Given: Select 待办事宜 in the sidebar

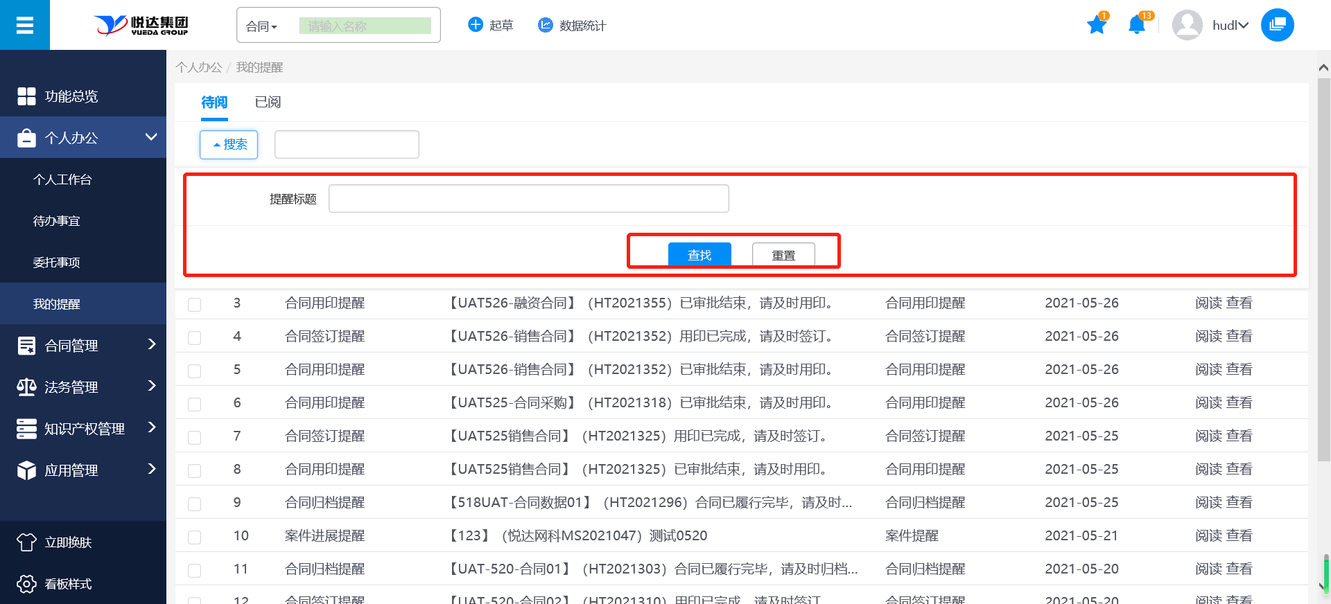Looking at the screenshot, I should tap(57, 221).
